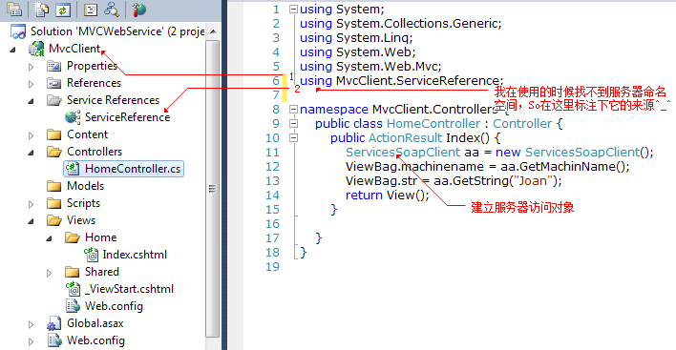Image resolution: width=676 pixels, height=350 pixels.
Task: Click the Properties folder icon
Action: coord(53,67)
